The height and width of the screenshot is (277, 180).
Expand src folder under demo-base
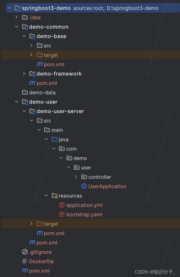(x=31, y=45)
